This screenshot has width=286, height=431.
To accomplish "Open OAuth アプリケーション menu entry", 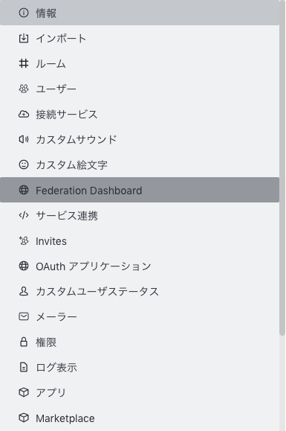I will [x=140, y=266].
